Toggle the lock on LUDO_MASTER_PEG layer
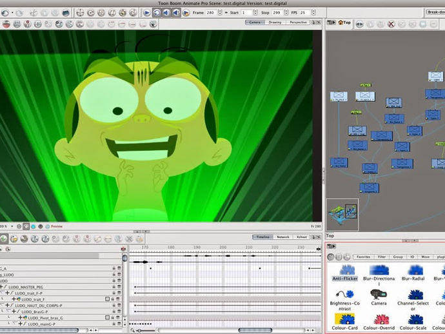 (x=114, y=287)
